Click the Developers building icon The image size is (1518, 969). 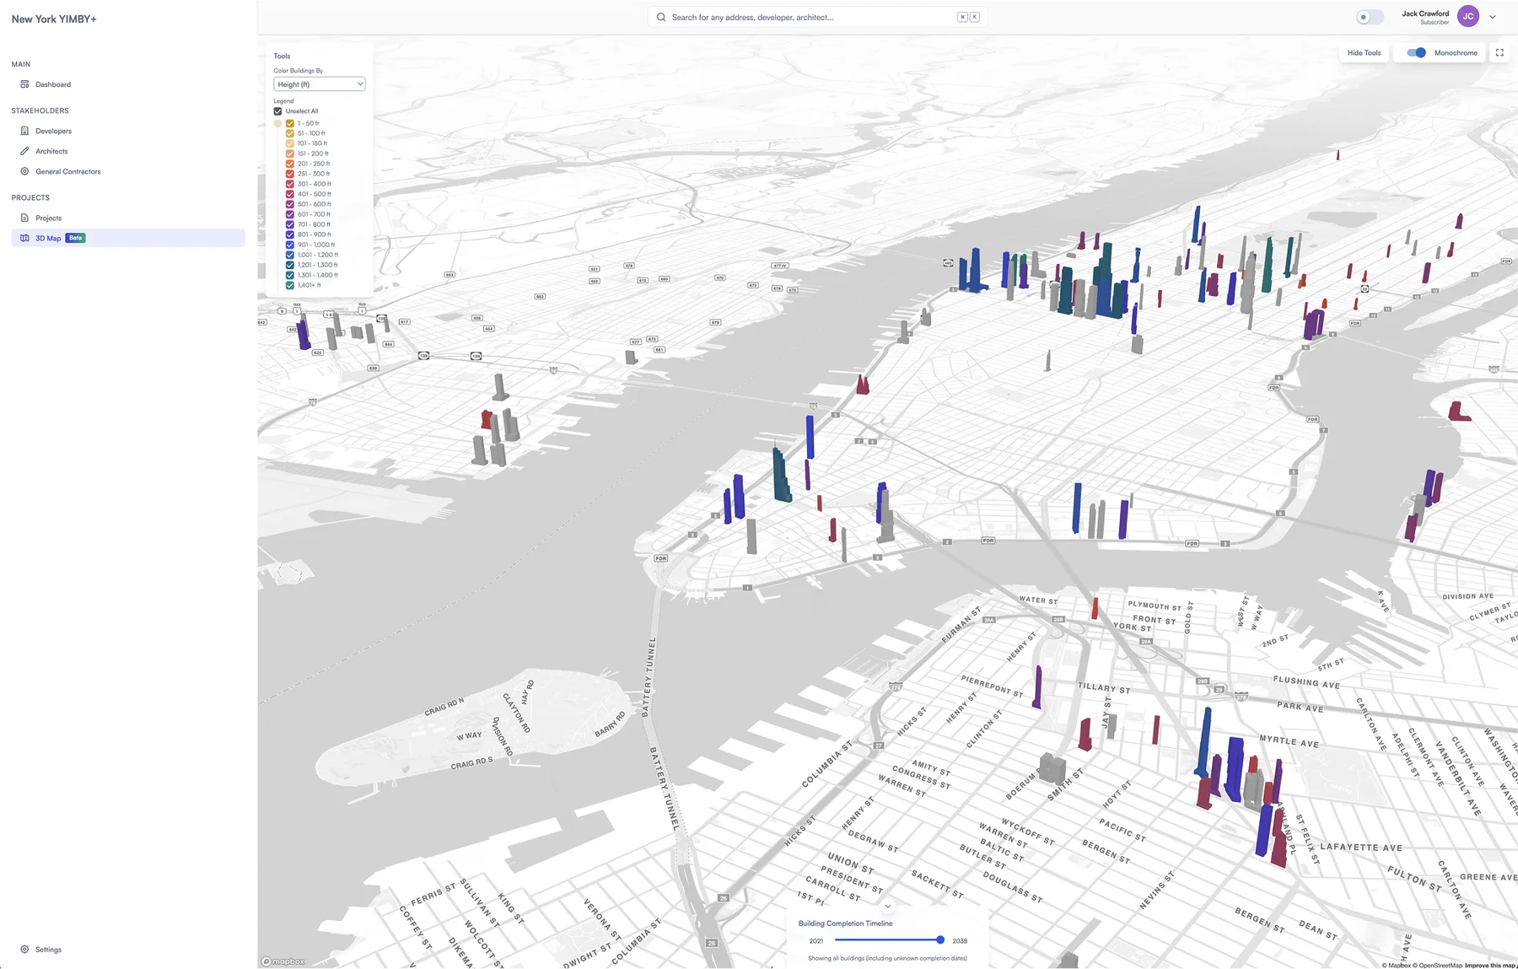[x=24, y=131]
